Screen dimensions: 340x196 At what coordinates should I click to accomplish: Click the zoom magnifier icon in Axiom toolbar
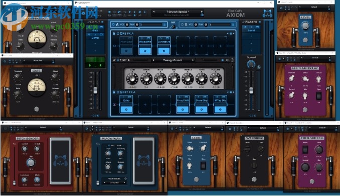[140, 12]
